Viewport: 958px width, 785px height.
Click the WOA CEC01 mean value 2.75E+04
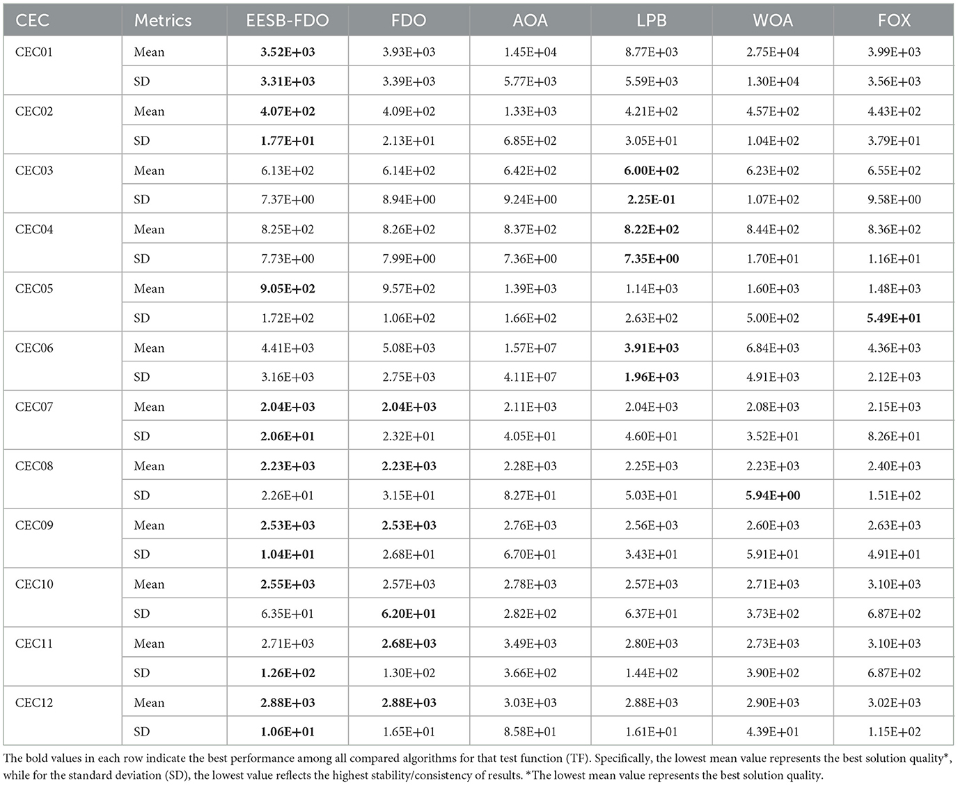coord(773,52)
